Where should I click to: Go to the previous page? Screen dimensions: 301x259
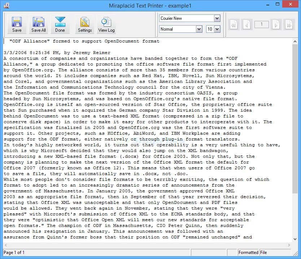click(x=247, y=24)
